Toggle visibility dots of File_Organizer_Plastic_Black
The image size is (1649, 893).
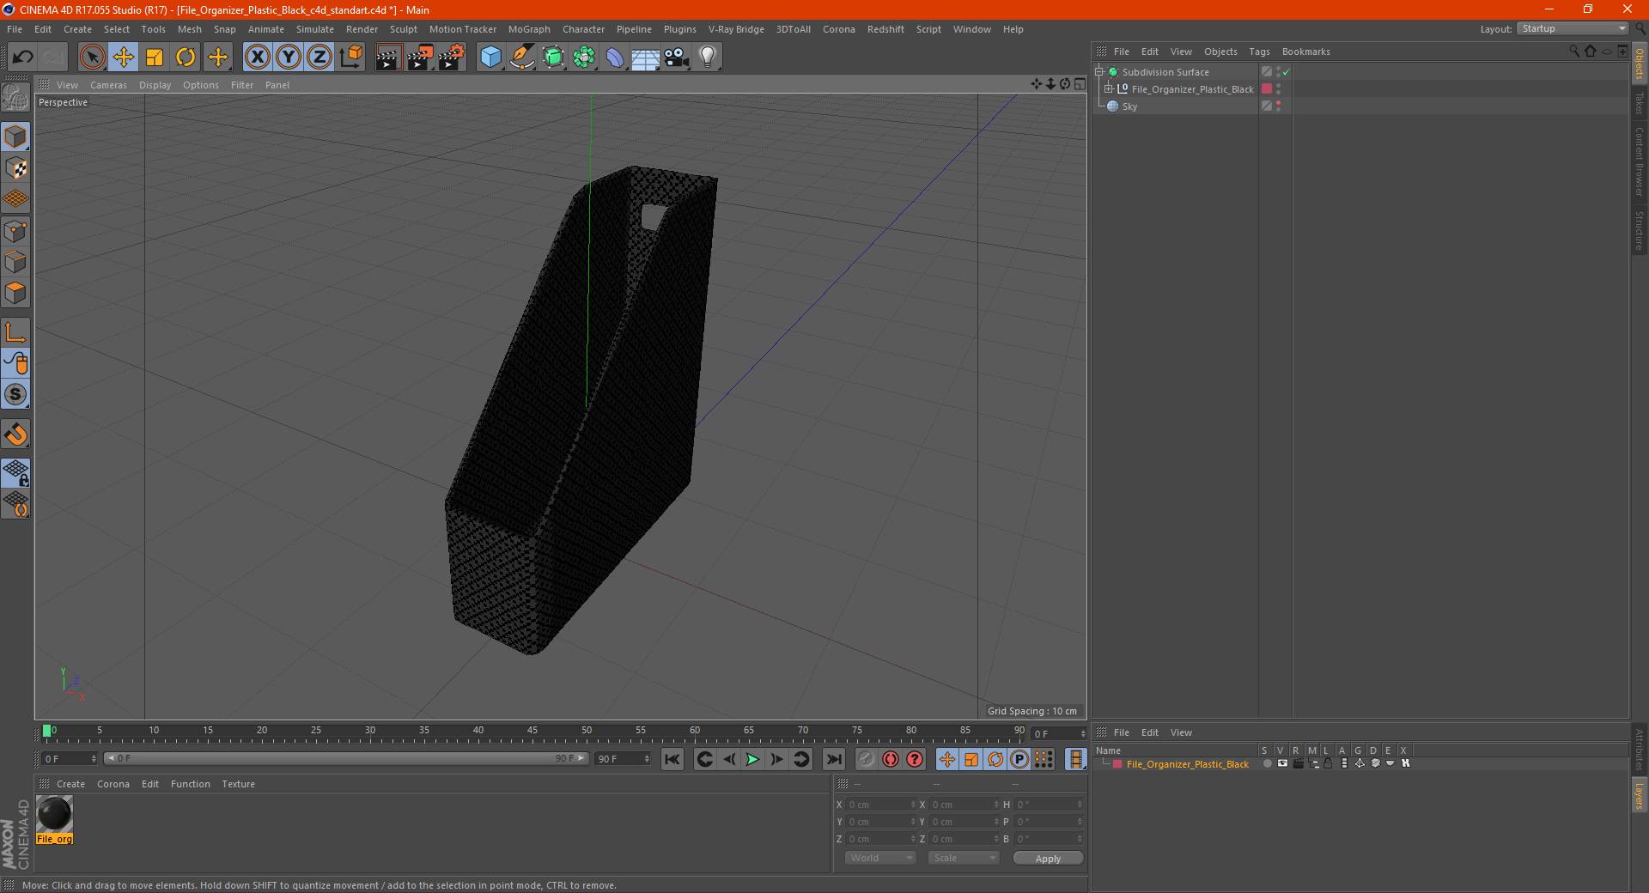click(1278, 89)
